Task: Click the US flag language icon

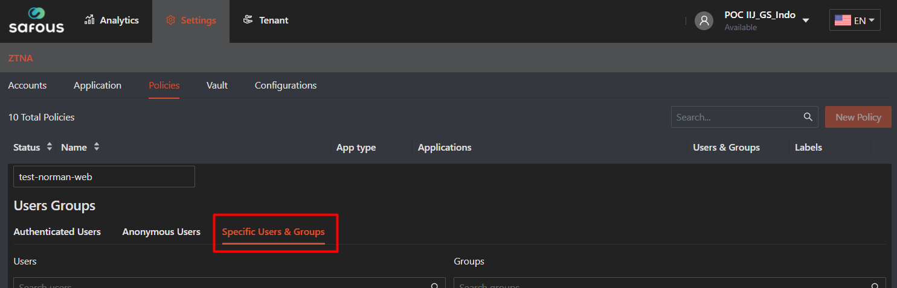Action: [843, 20]
